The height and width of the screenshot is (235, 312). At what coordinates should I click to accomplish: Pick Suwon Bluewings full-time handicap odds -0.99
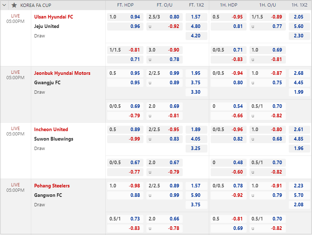pos(125,139)
